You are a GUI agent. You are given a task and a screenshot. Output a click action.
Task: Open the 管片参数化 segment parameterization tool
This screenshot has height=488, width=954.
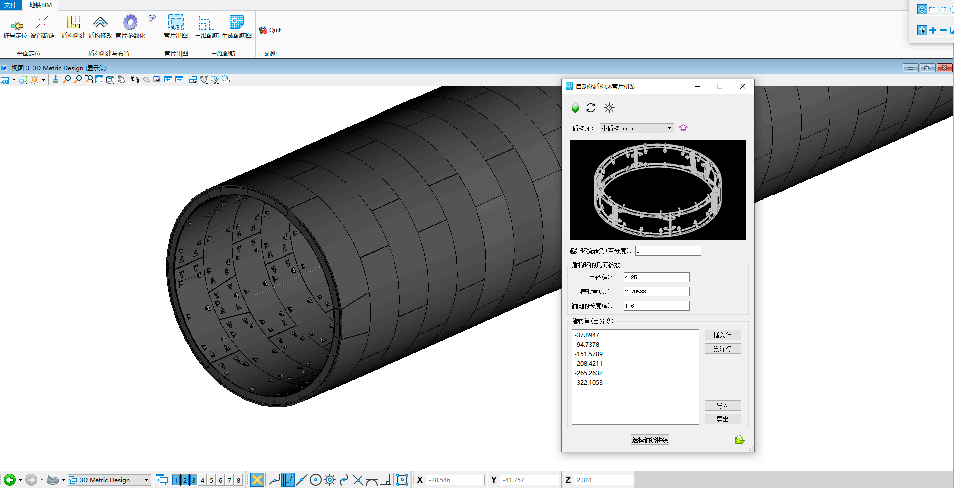[x=130, y=27]
